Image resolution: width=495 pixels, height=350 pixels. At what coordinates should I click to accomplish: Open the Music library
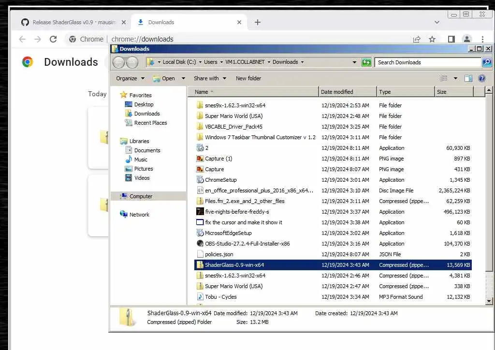coord(136,160)
